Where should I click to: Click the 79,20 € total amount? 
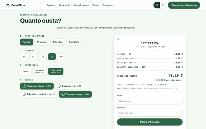click(176, 75)
